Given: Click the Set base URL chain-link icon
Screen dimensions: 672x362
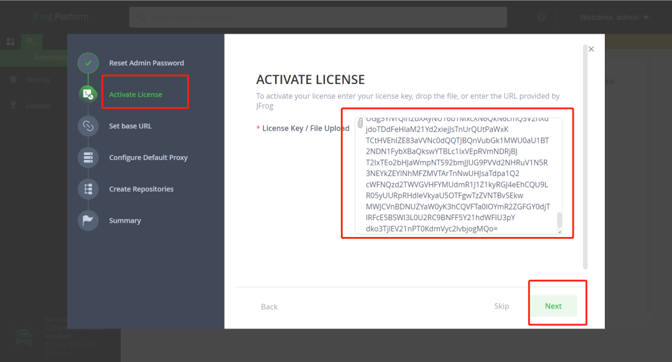Looking at the screenshot, I should click(x=88, y=126).
